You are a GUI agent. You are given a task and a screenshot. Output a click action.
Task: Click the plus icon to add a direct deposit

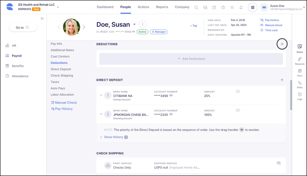click(x=282, y=80)
